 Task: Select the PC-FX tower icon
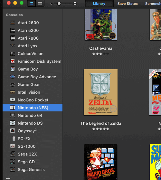point(14,138)
